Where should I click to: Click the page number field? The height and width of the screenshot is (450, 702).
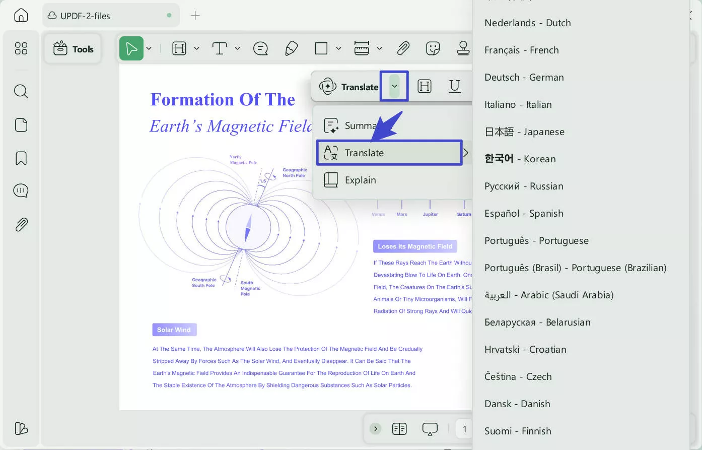[464, 429]
